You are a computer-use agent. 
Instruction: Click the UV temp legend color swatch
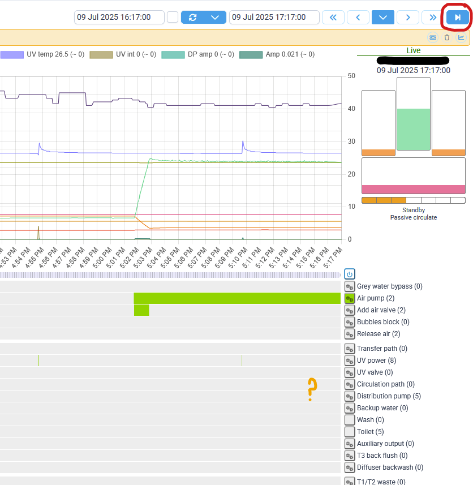(12, 55)
